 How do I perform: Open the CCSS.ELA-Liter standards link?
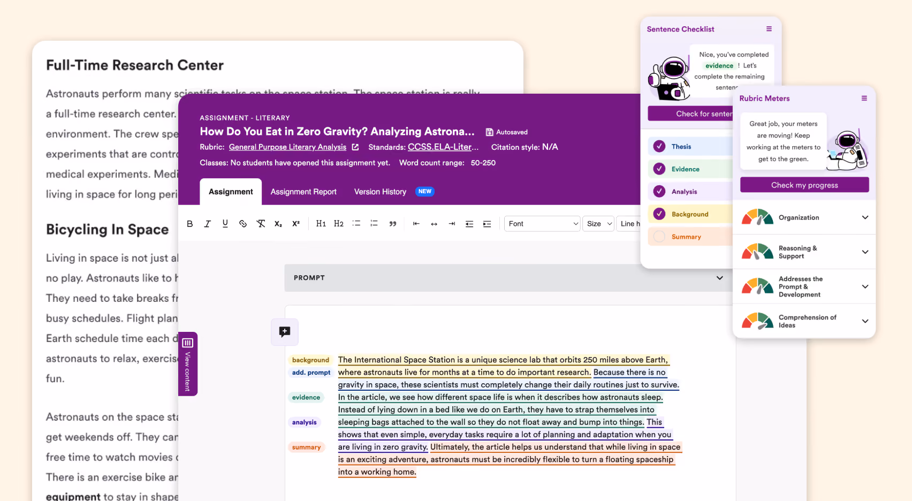[x=443, y=147]
